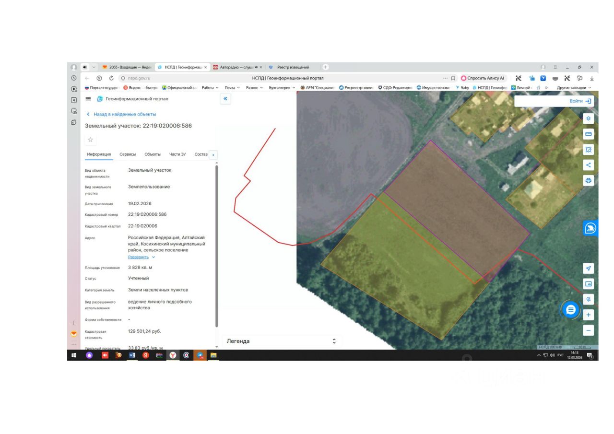Open the Росреестр-выписка bookmark

tap(356, 88)
